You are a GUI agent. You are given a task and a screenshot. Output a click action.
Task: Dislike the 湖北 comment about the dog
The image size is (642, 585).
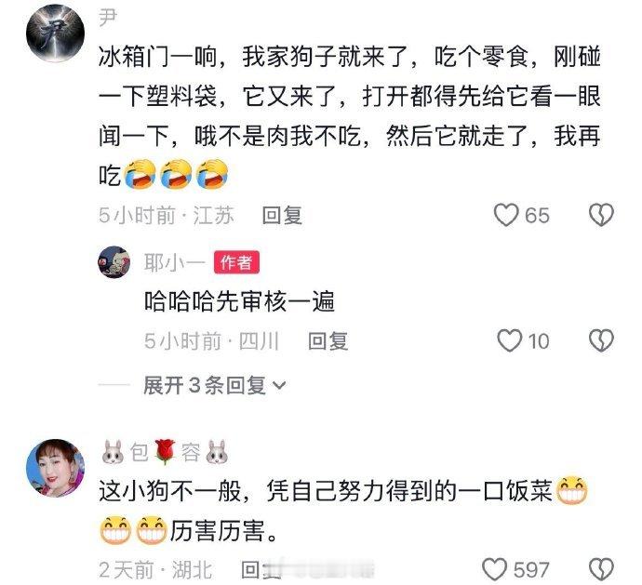pos(601,569)
